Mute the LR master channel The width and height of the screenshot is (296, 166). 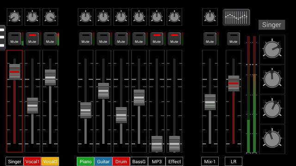click(233, 39)
